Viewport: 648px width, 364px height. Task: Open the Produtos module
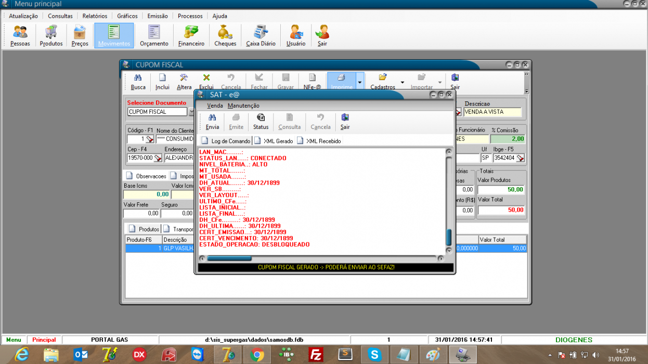51,35
